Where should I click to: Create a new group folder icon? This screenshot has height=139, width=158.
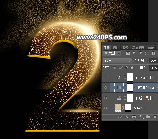(148, 117)
